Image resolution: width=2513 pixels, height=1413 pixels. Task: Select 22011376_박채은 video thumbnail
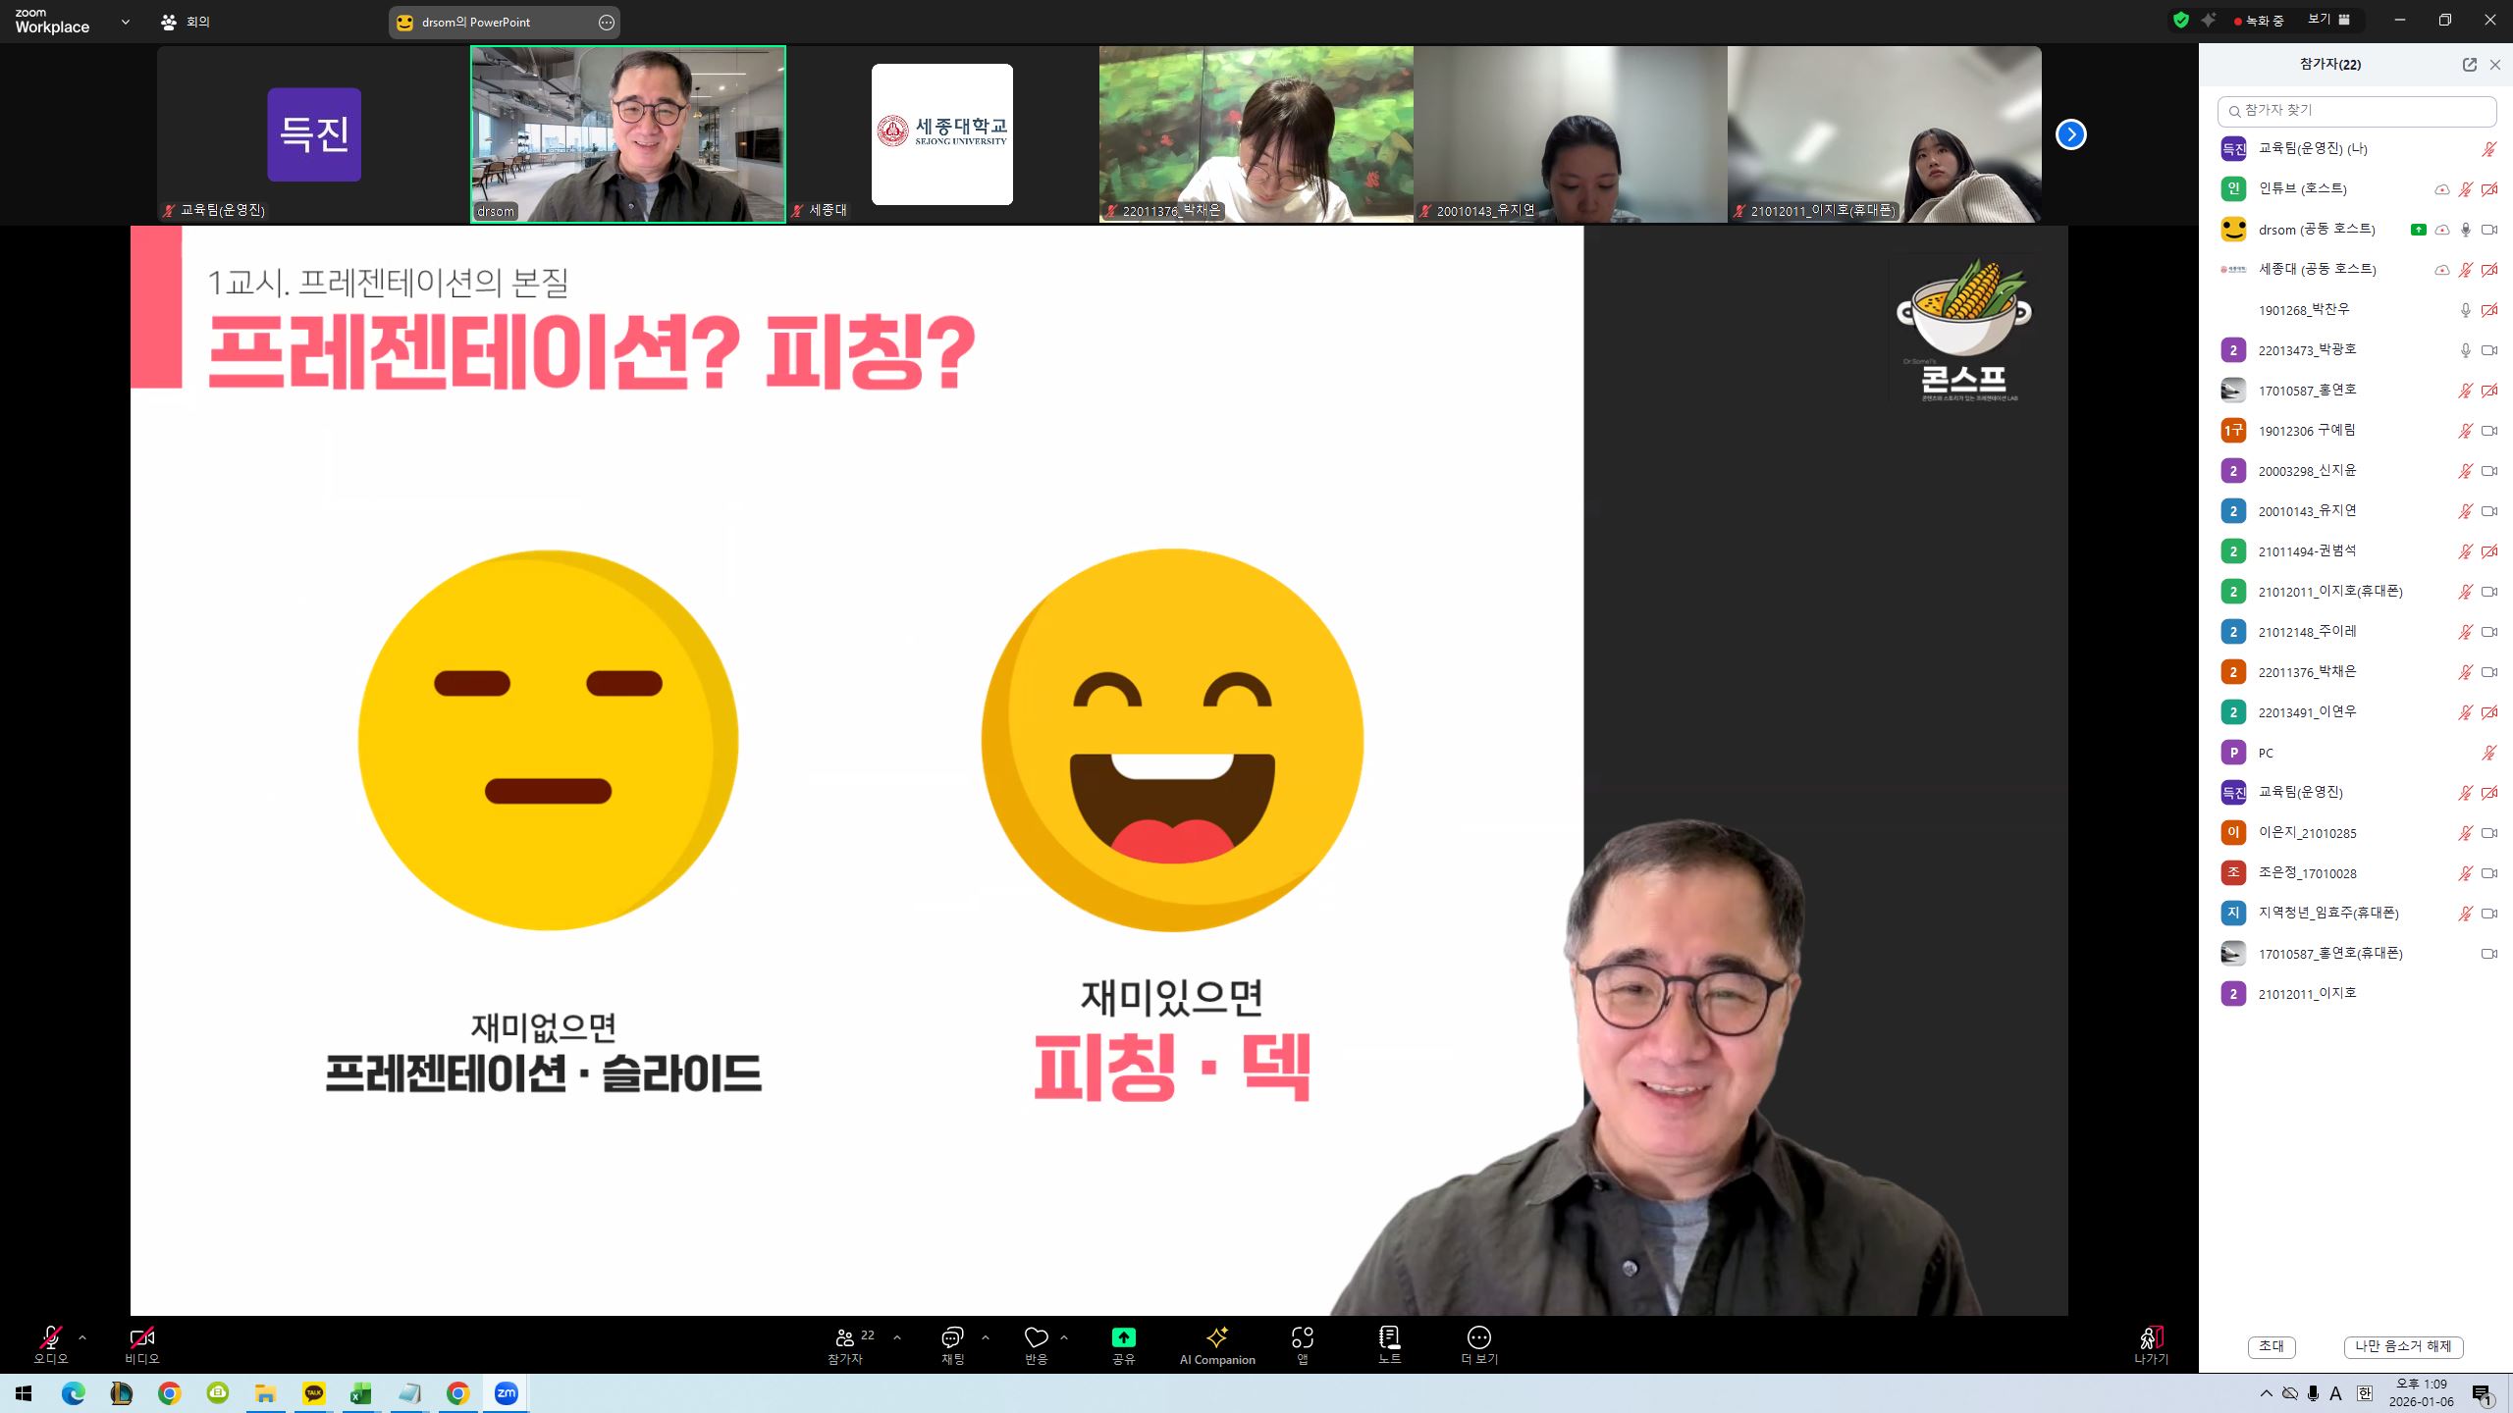(x=1256, y=134)
